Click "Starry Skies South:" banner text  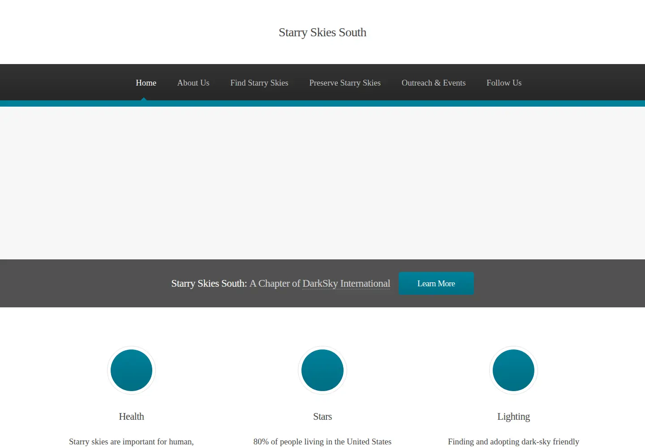click(209, 284)
